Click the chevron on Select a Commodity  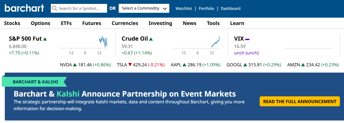(x=165, y=9)
